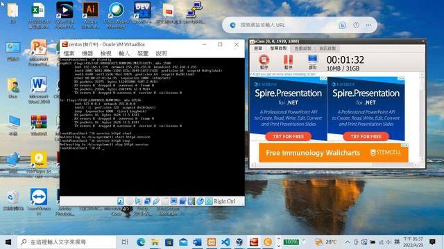
Task: Click VirtualBox USB device status icon
Action: point(156,201)
